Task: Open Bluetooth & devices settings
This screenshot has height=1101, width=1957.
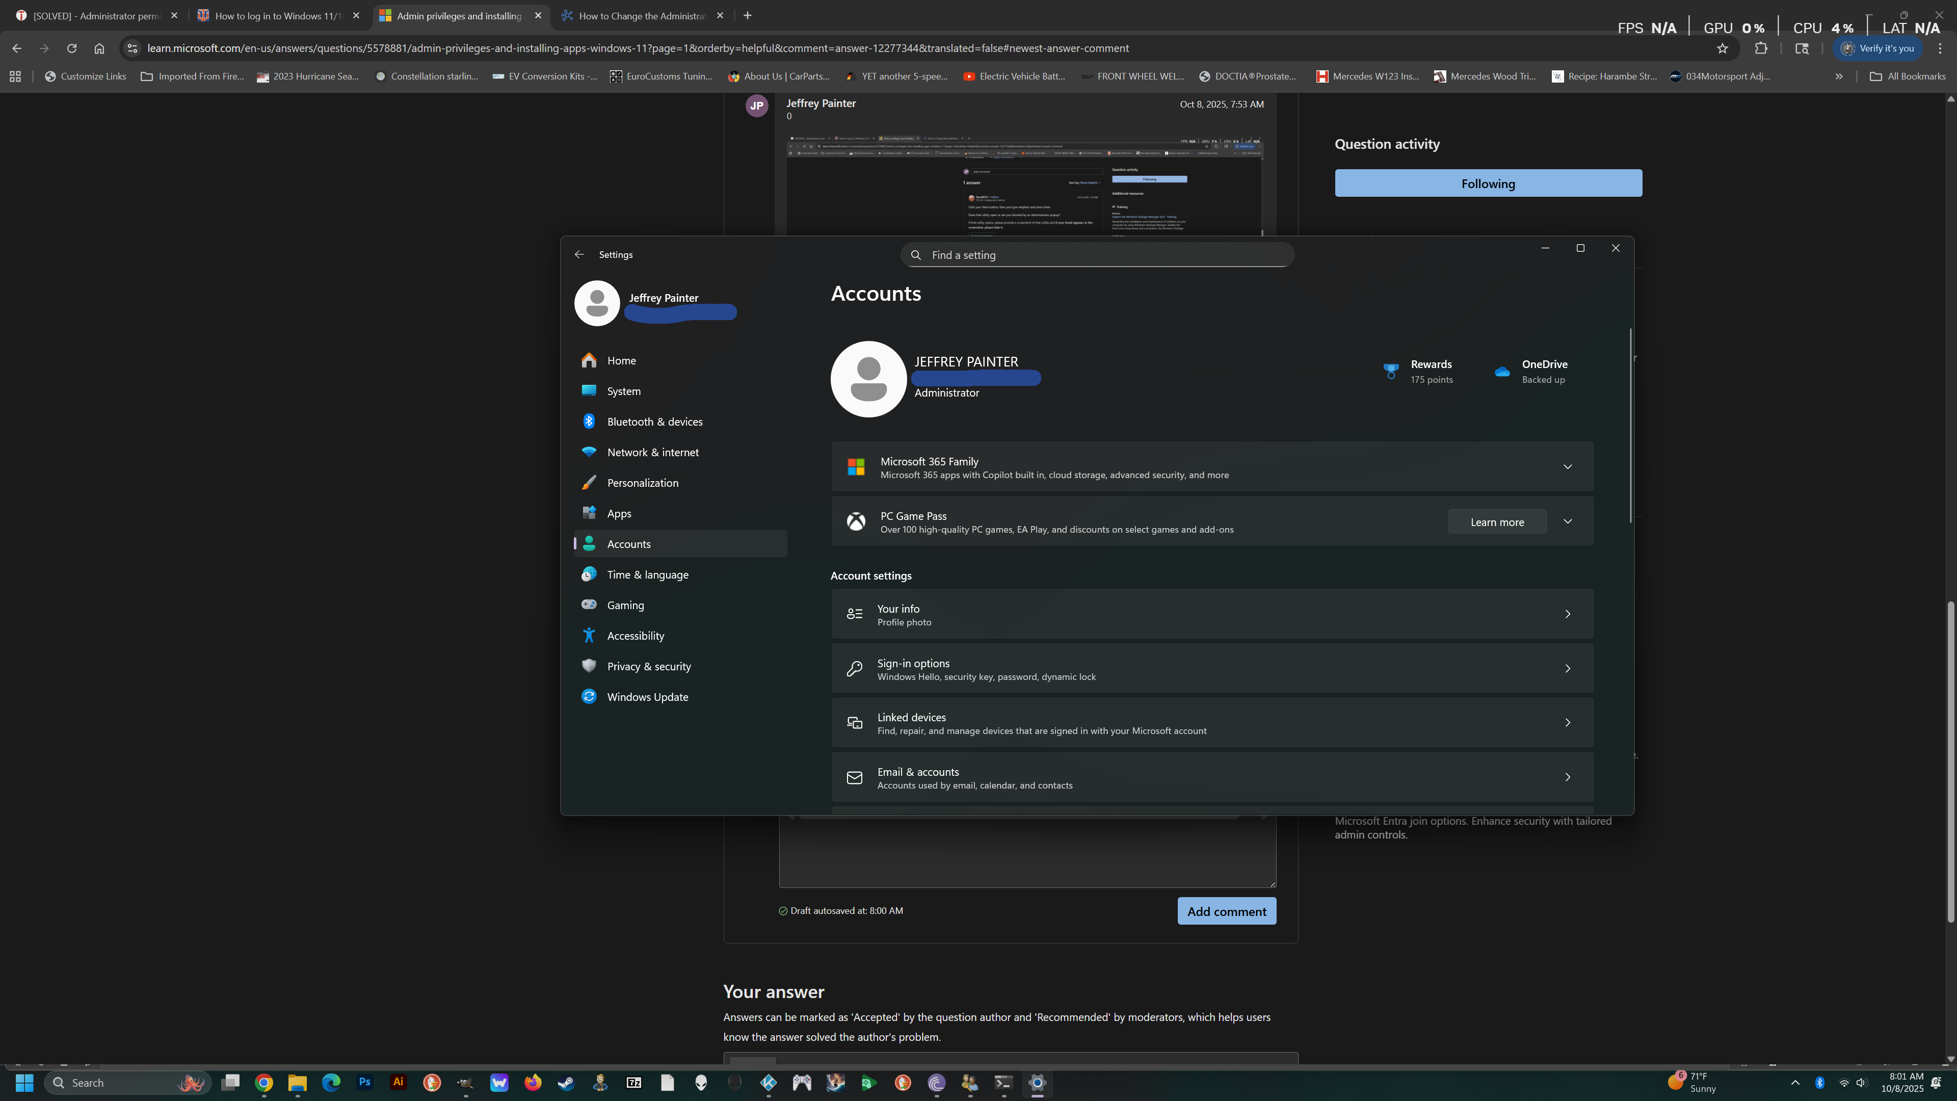Action: click(x=654, y=422)
